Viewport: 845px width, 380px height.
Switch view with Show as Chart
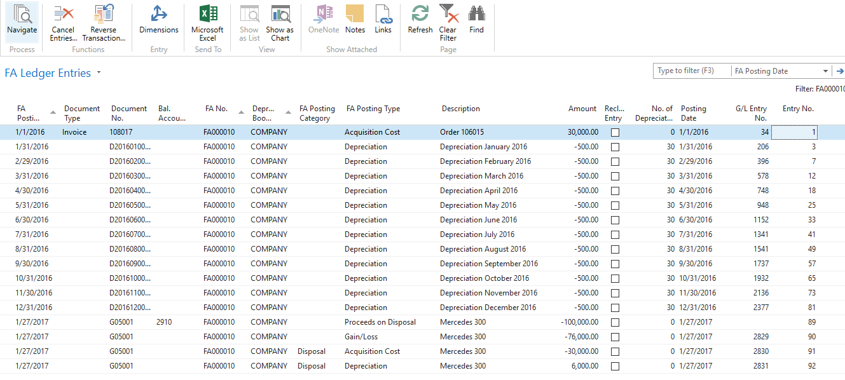coord(280,22)
